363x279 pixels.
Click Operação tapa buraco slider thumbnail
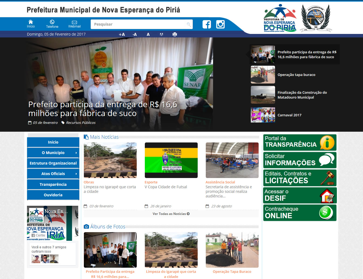[263, 75]
